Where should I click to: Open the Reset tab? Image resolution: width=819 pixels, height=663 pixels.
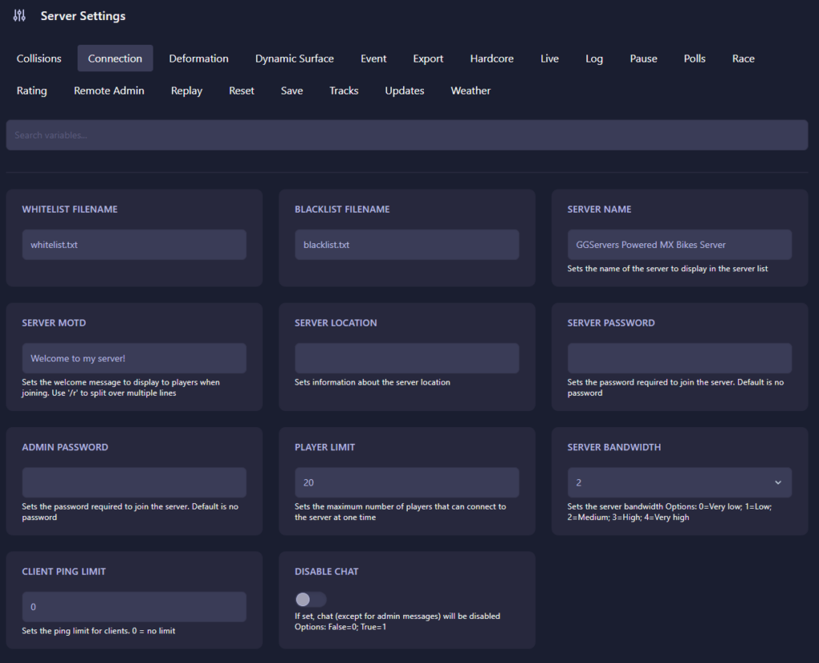click(x=242, y=90)
